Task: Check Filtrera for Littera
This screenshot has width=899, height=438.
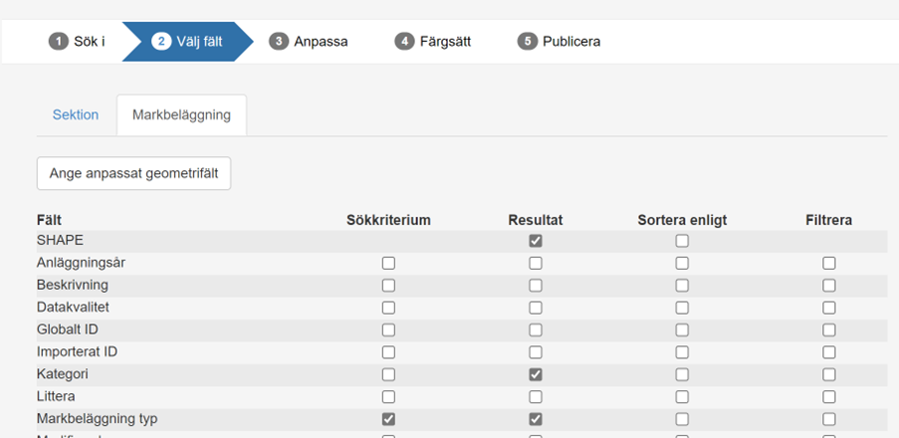Action: 829,397
